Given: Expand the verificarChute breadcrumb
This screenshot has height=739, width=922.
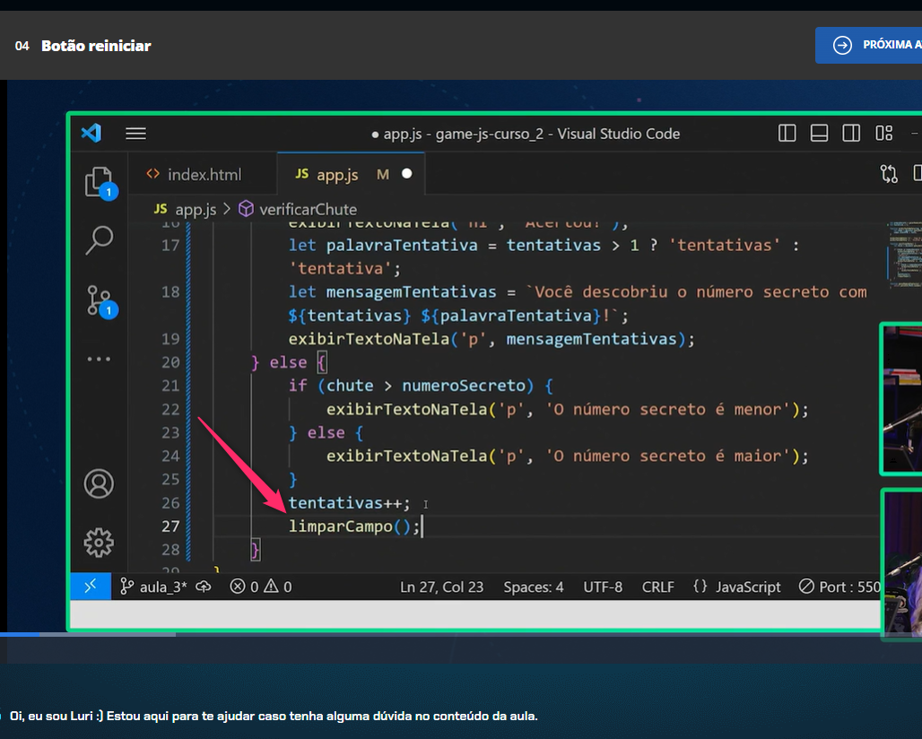Looking at the screenshot, I should pos(307,209).
